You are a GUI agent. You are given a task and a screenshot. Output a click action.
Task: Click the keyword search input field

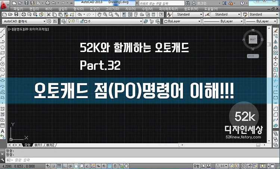161,3
